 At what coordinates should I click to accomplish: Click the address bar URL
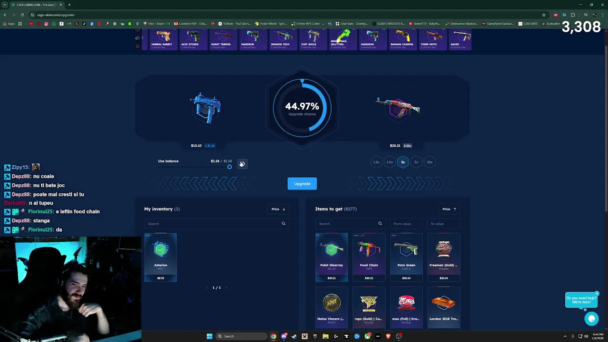click(x=56, y=15)
